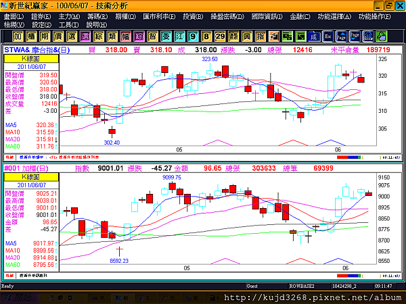
Task: Click the 302.40 low label on upper chart
Action: (x=112, y=143)
